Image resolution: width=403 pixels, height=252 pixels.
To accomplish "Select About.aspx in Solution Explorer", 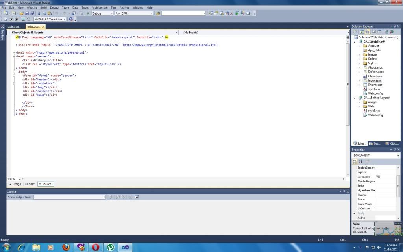I will (375, 68).
